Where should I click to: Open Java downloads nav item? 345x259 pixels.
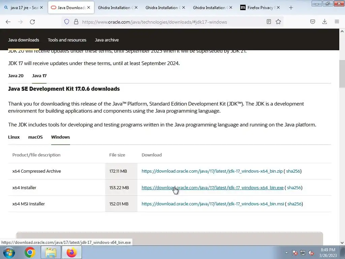tap(24, 40)
